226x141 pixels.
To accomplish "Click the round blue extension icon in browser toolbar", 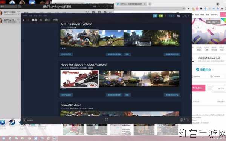I will [205, 9].
